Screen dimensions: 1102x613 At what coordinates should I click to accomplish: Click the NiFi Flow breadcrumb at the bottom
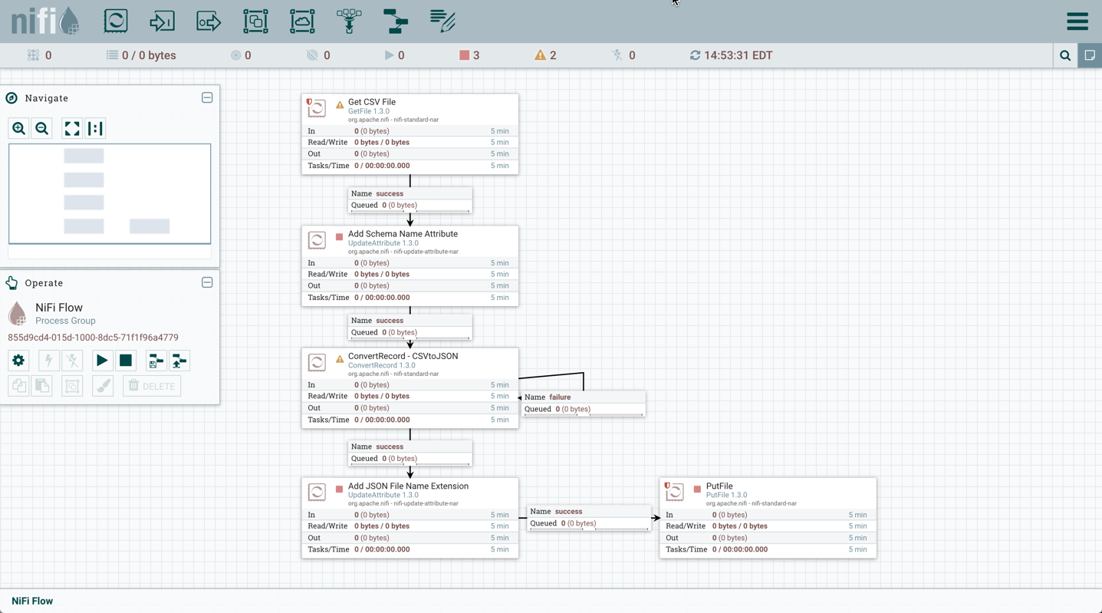point(31,601)
